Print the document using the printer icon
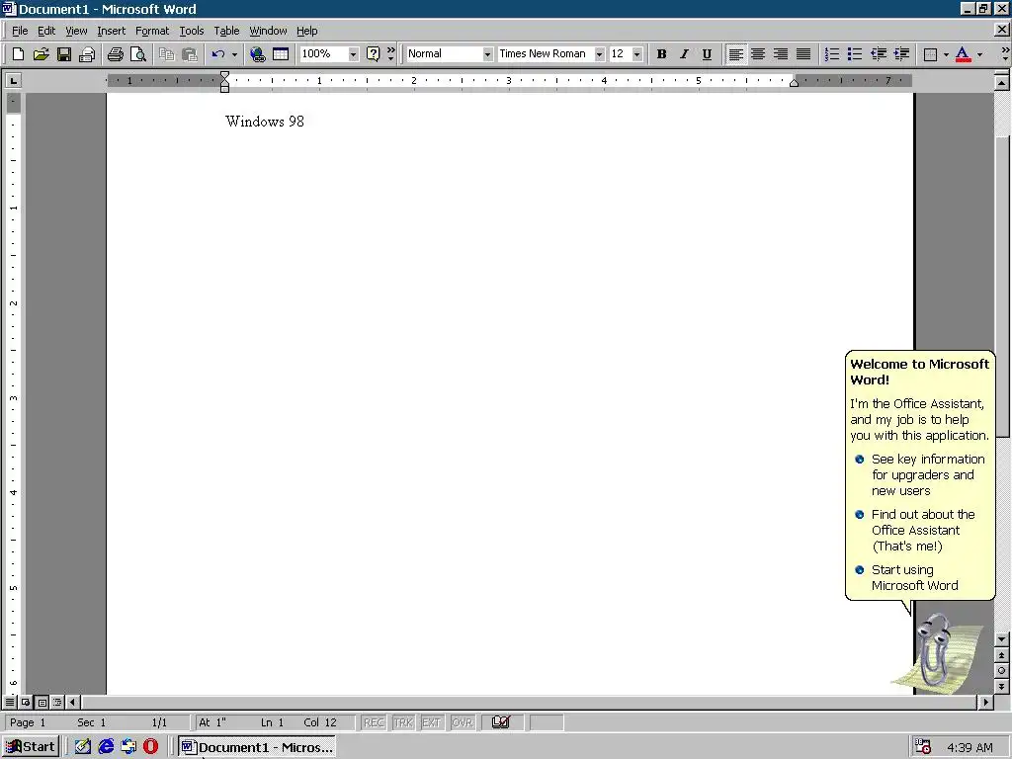The width and height of the screenshot is (1012, 759). click(116, 54)
